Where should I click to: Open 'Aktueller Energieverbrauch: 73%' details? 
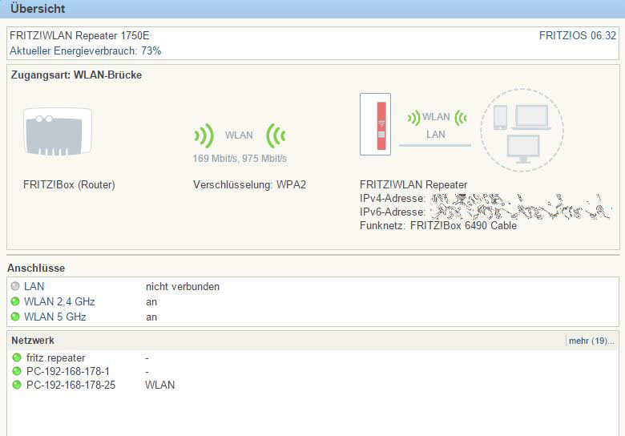coord(85,50)
